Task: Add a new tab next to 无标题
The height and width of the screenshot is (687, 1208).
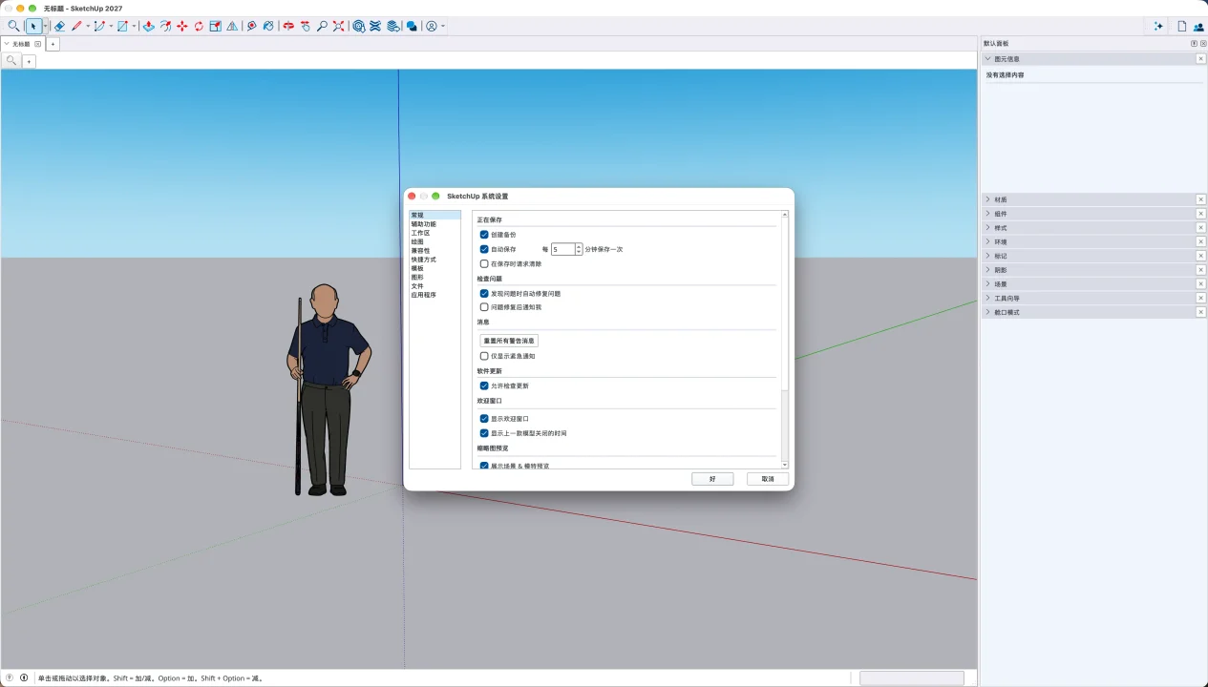Action: pos(53,44)
